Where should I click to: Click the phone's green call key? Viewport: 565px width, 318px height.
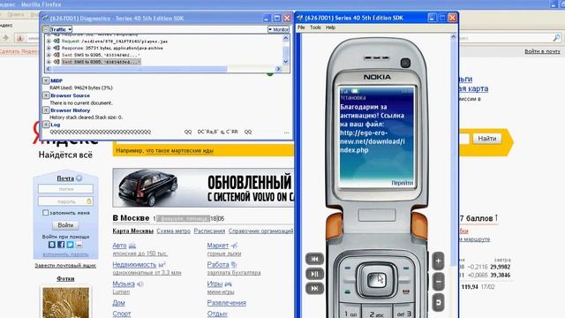pyautogui.click(x=347, y=291)
